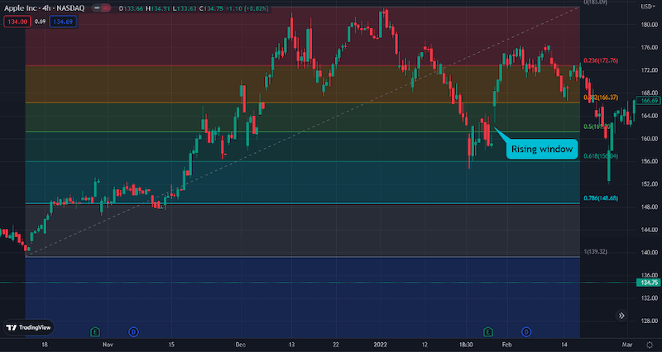
Task: Open chart settings gear at bottom right
Action: pos(650,345)
